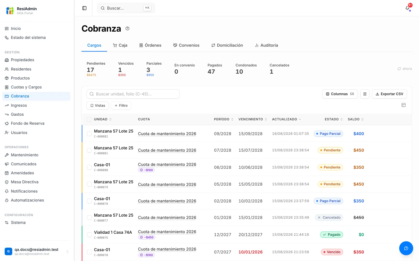Open Mesa Directiva in the sidebar
Viewport: 419px width, 261px height.
(36, 182)
